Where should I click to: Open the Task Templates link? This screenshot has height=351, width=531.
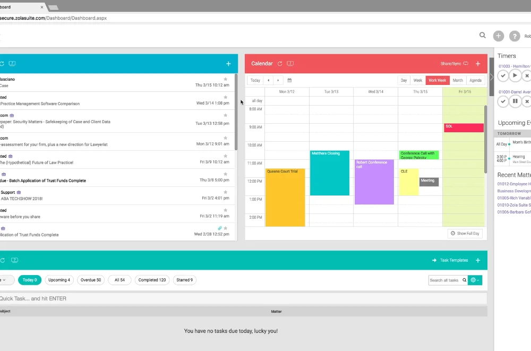(450, 260)
